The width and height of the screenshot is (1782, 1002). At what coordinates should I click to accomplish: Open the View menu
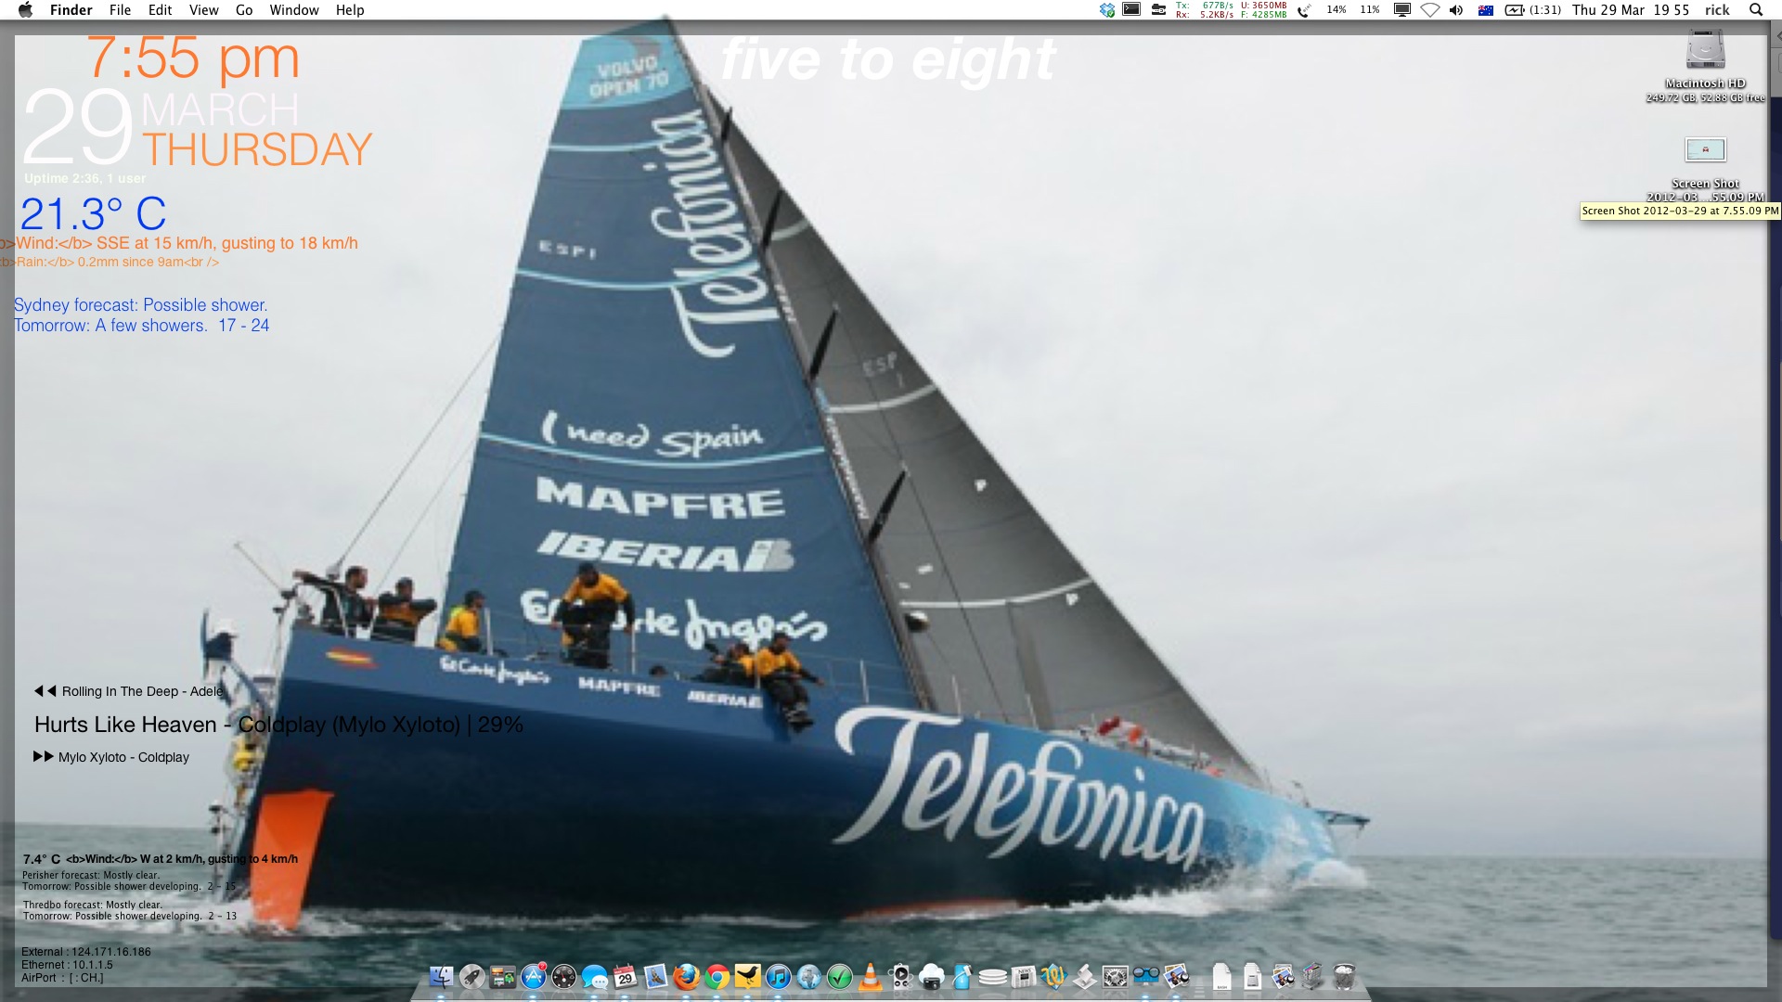point(203,9)
